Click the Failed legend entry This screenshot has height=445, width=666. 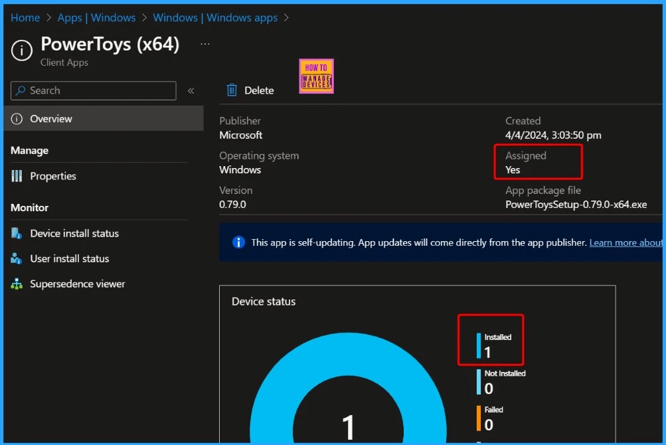[490, 418]
